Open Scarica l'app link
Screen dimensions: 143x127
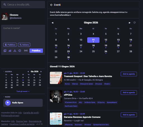point(22,121)
